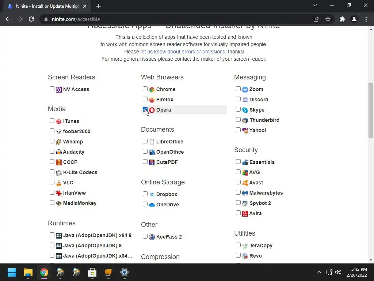Viewport: 374px width, 281px height.
Task: Check the K-Lite Codecs checkbox
Action: click(52, 172)
